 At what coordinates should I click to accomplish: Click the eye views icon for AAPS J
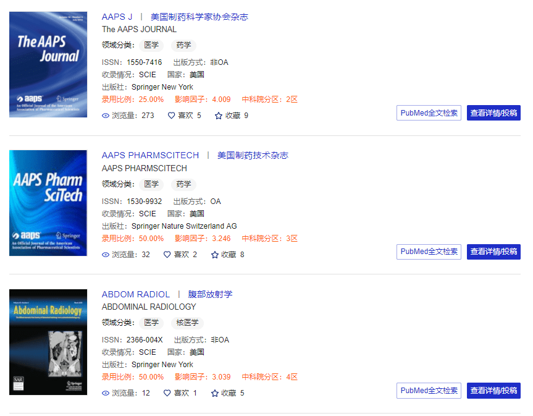coord(106,116)
